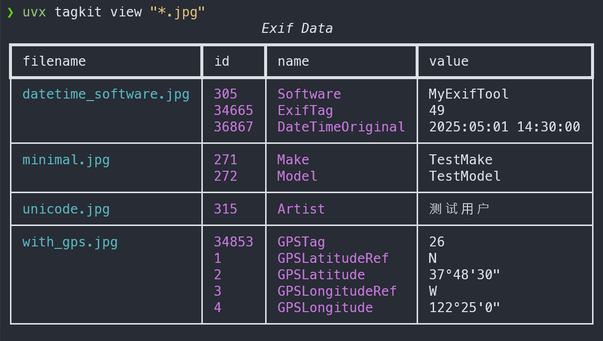Viewport: 603px width, 341px height.
Task: Select the 'Artist' tag name
Action: 301,209
